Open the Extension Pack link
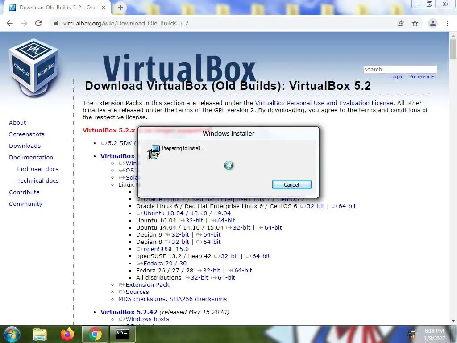457x343 pixels. (x=147, y=285)
